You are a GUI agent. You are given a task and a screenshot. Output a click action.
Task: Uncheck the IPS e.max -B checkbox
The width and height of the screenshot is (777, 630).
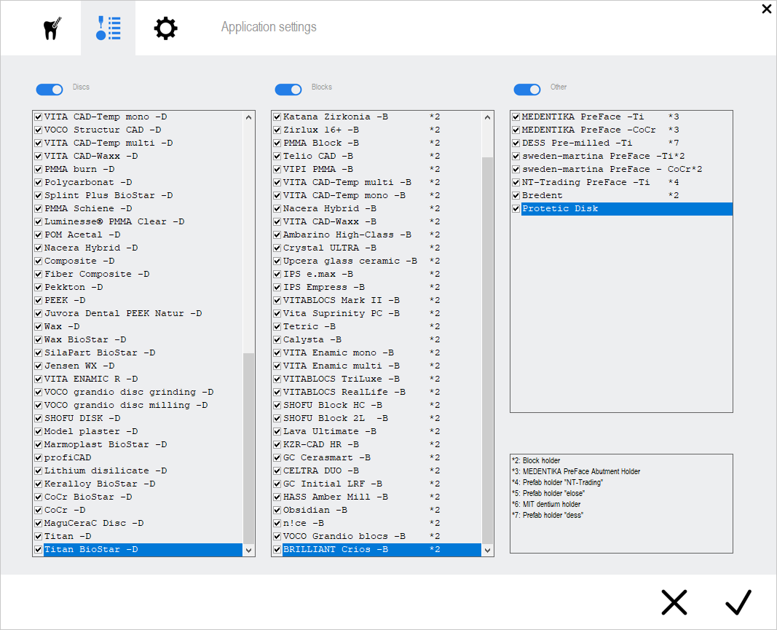click(x=277, y=274)
